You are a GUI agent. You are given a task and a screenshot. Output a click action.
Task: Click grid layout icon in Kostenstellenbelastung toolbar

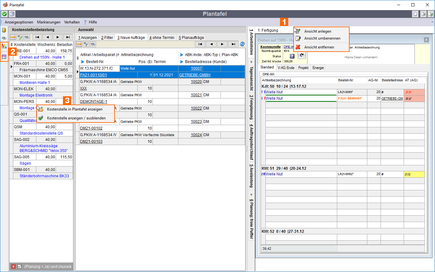tap(13, 37)
